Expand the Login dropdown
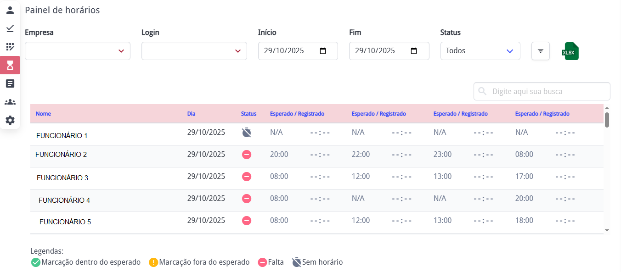This screenshot has width=621, height=272. point(194,51)
